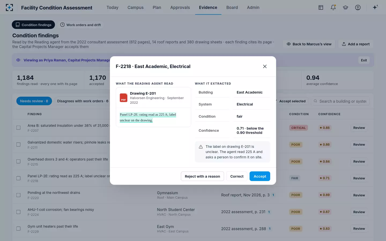Click Accept selected button

coord(292,101)
